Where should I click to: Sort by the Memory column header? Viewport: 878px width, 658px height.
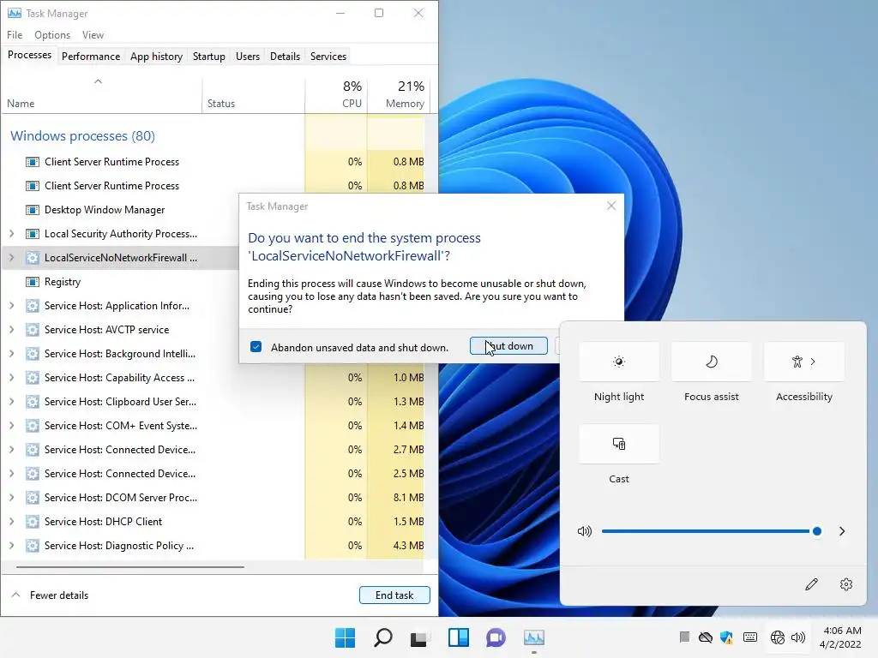tap(398, 95)
